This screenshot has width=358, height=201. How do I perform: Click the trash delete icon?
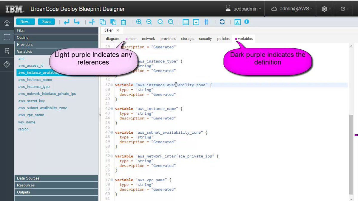click(x=123, y=22)
